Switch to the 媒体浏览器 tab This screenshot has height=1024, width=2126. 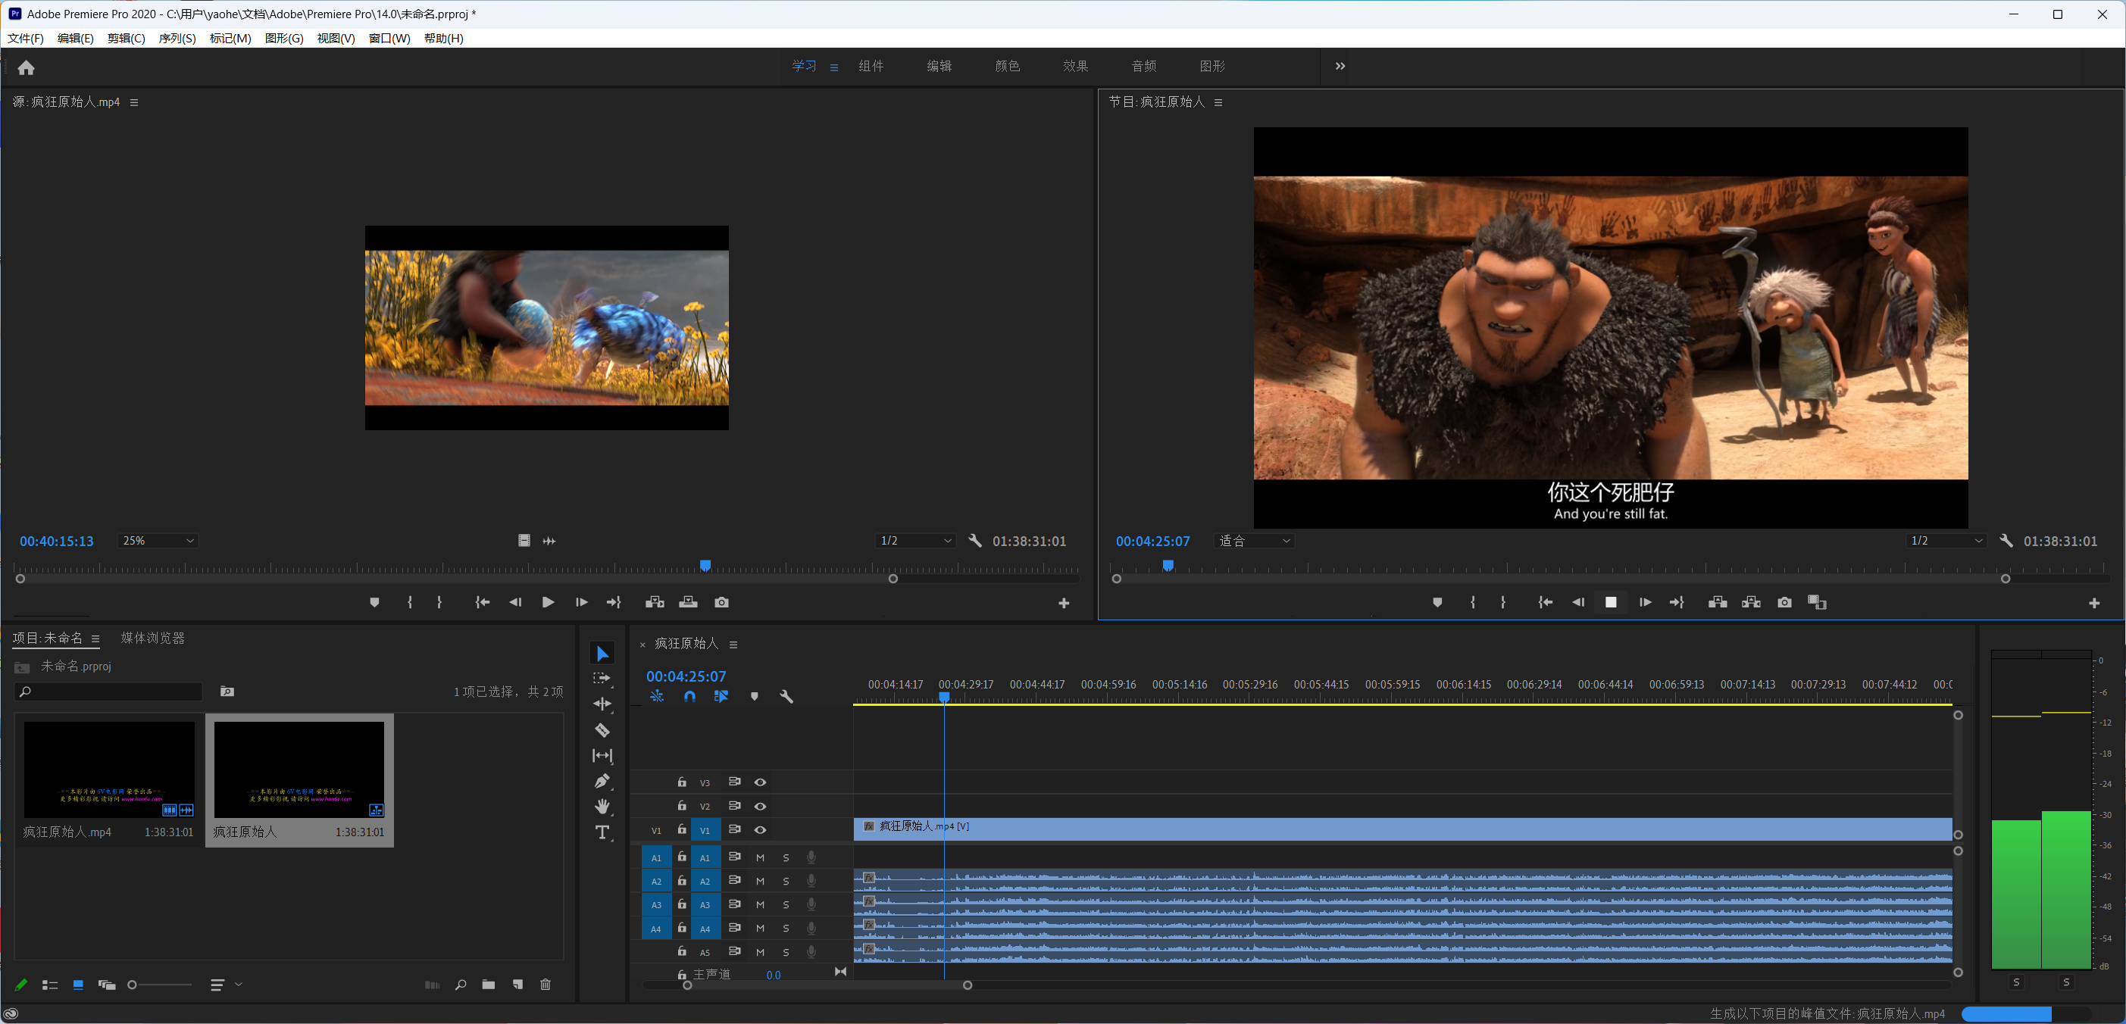tap(153, 638)
